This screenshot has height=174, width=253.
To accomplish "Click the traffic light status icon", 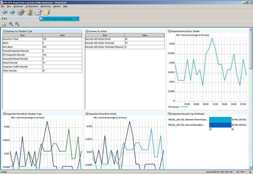I will [30, 12].
